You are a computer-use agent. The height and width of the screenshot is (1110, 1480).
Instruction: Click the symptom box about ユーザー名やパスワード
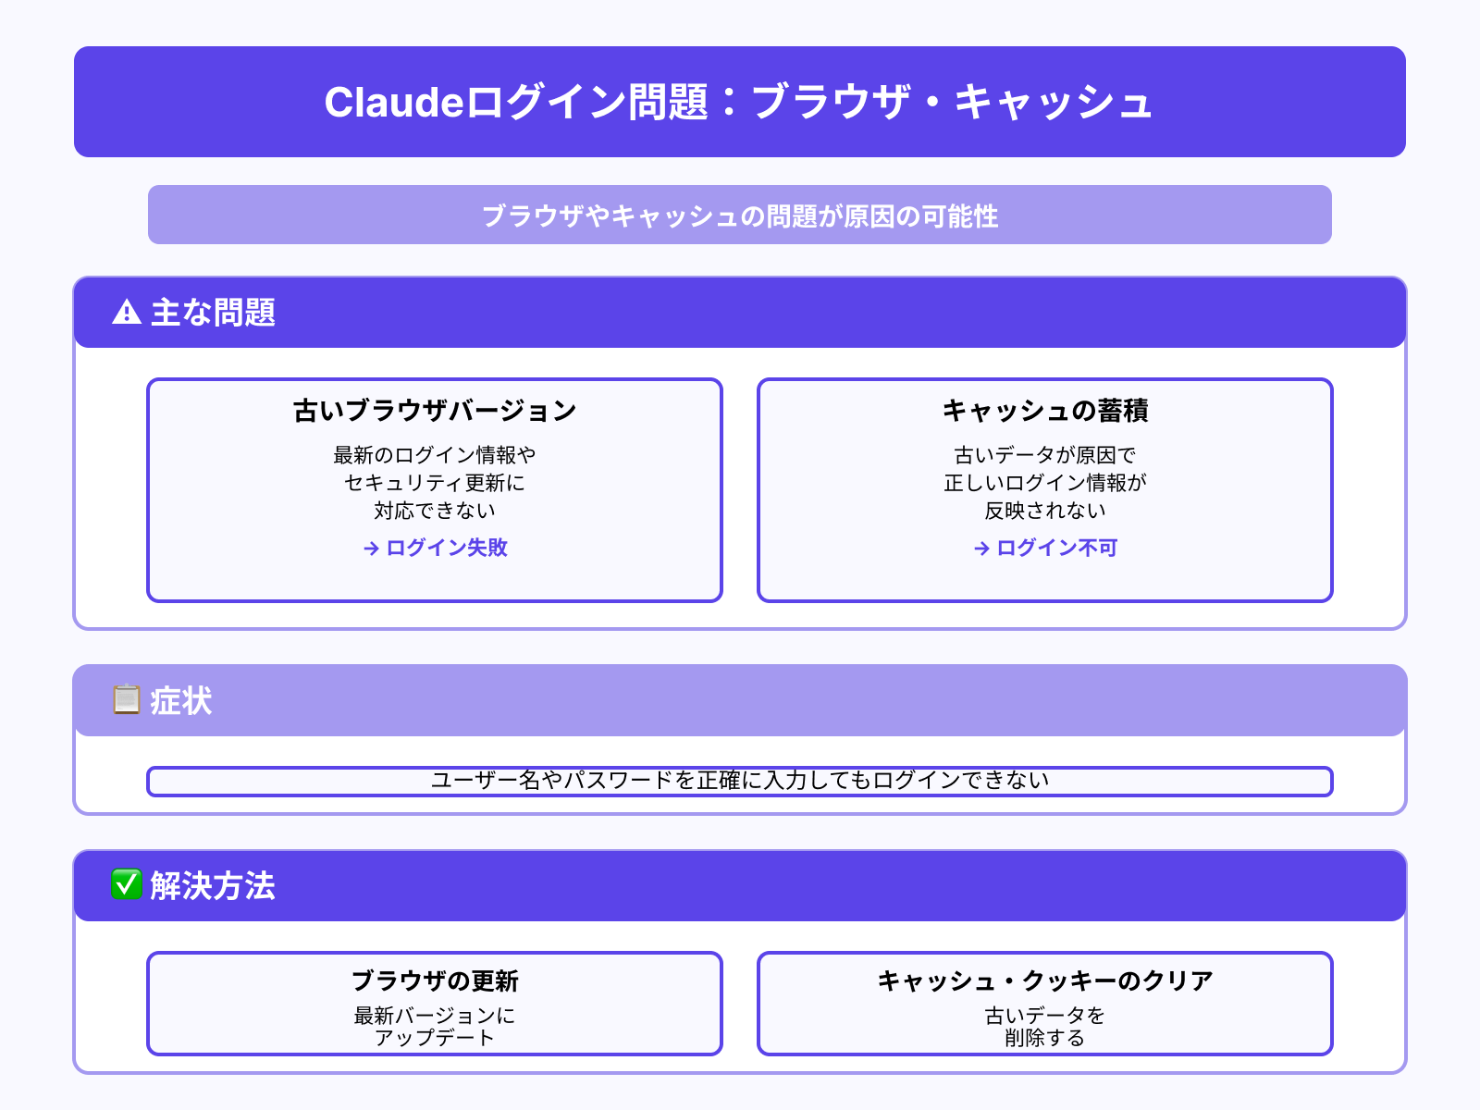(739, 781)
